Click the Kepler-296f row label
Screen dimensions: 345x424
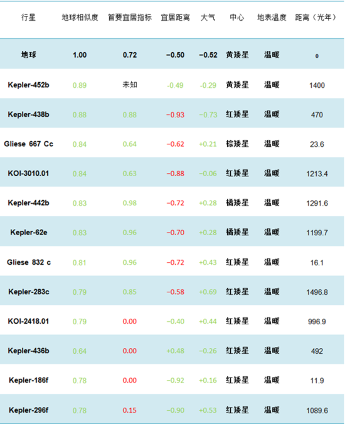pyautogui.click(x=29, y=410)
